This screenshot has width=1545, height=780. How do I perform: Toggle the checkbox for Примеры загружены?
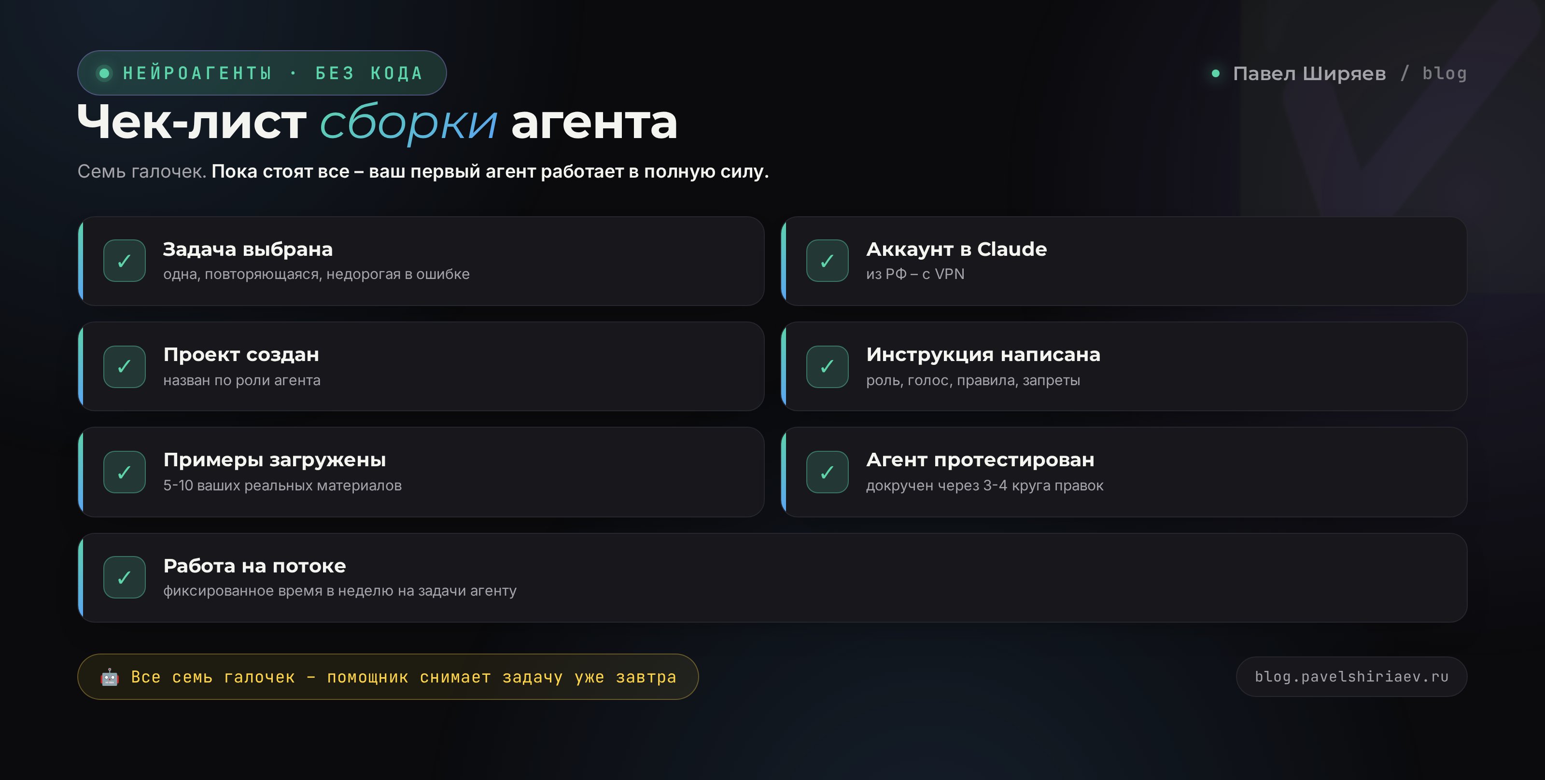click(x=124, y=472)
